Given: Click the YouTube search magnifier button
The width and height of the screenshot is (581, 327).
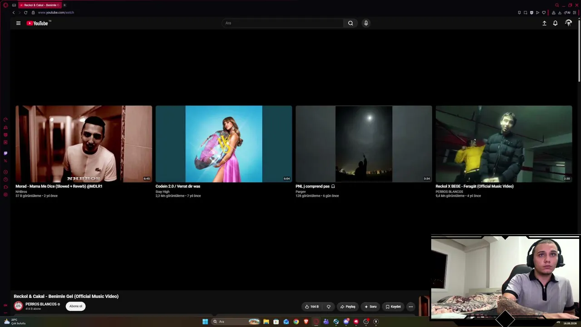Looking at the screenshot, I should click(350, 23).
